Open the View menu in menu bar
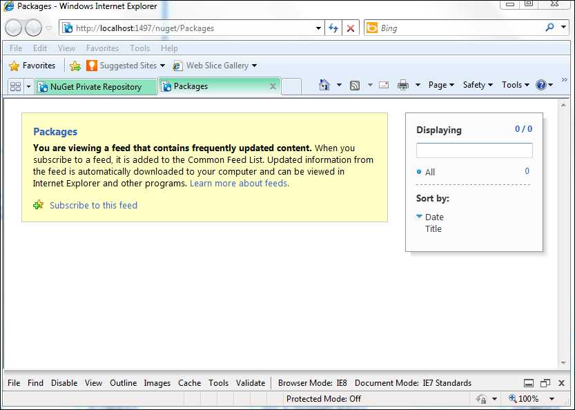 tap(66, 48)
